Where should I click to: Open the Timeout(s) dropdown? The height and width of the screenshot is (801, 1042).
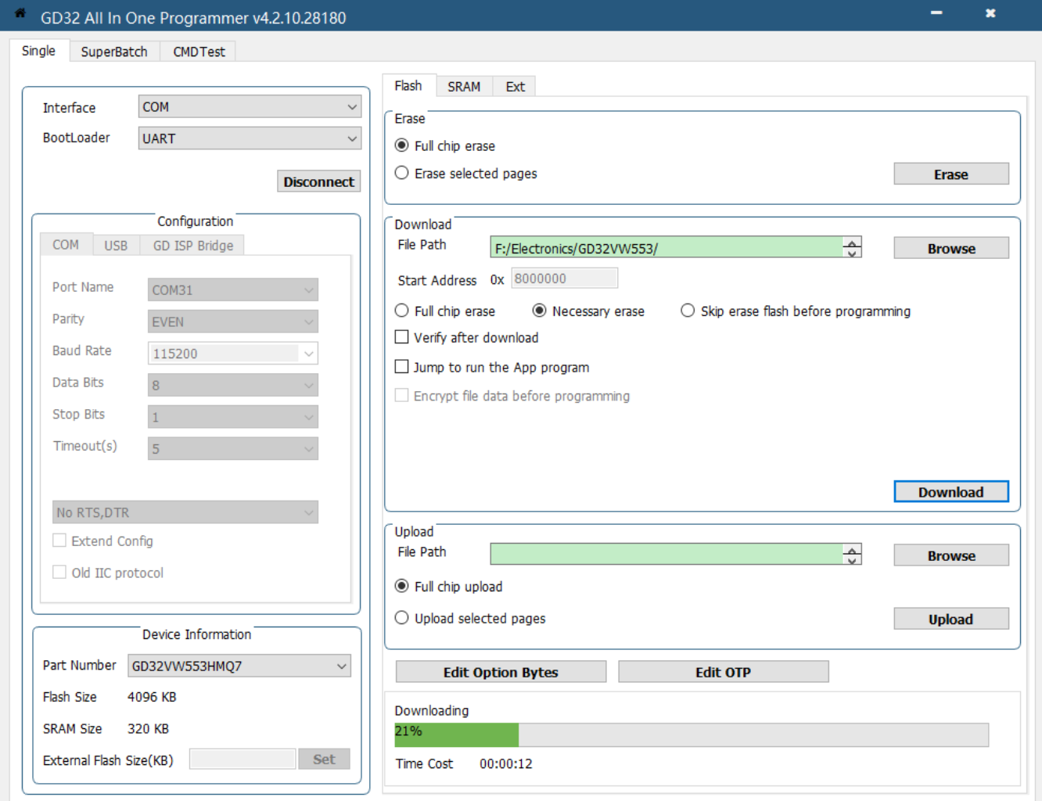(x=232, y=448)
